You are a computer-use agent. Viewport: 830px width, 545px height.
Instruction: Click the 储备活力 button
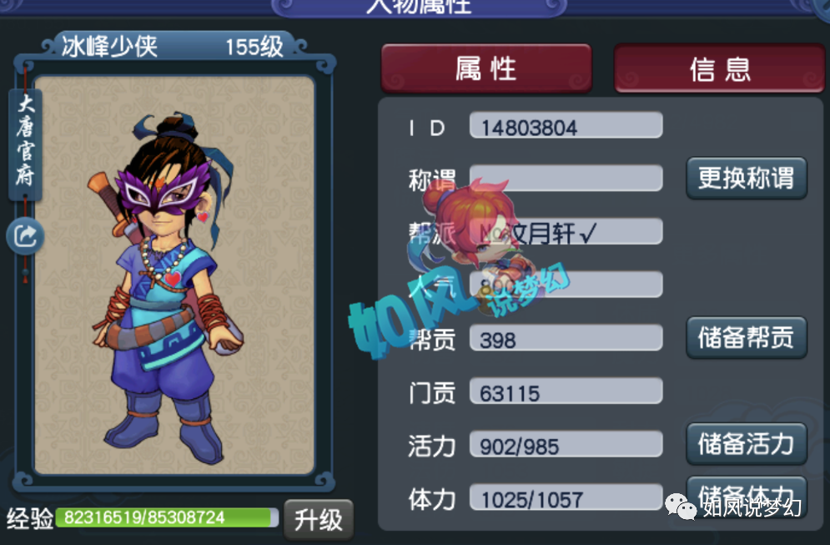click(747, 443)
